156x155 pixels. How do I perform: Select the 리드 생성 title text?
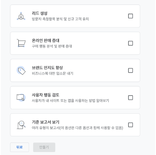[x=39, y=13]
